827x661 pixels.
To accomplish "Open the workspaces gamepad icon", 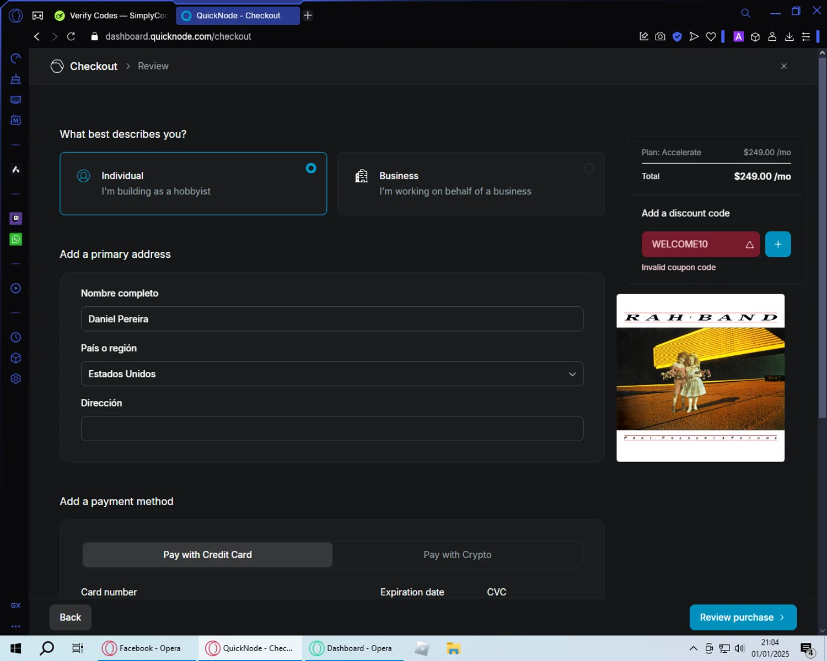I will 37,15.
